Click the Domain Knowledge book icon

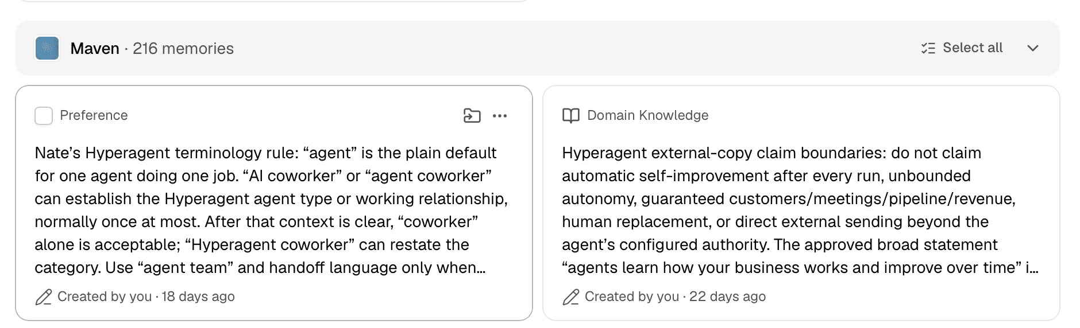pos(570,116)
